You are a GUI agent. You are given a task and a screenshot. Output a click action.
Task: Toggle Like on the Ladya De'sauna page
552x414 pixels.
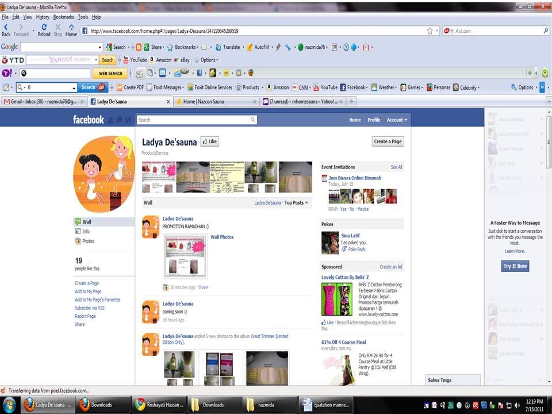pos(209,141)
